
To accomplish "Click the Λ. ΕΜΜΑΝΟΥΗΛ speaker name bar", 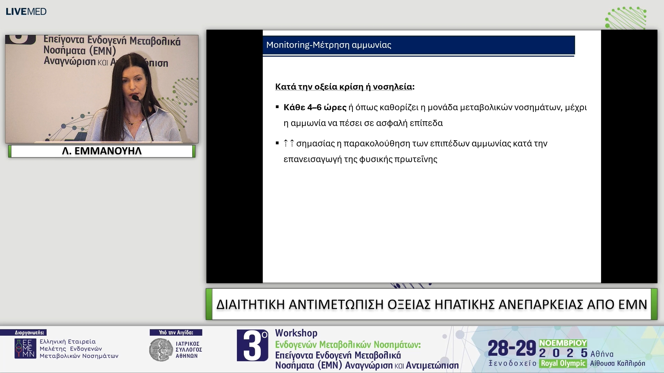I will pos(102,151).
